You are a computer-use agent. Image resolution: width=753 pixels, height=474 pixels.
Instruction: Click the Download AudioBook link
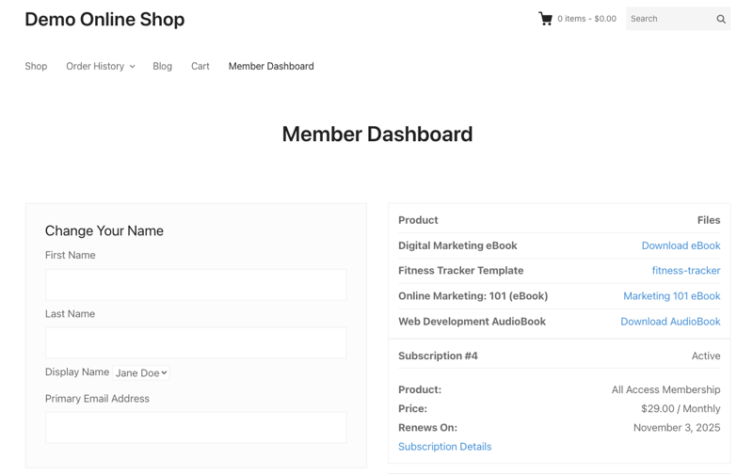click(x=670, y=322)
